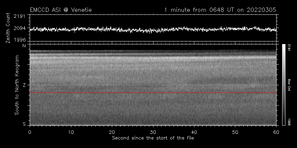Click the 40 tick label on the time axis
Viewport: 297px width, 148px height.
(x=194, y=132)
